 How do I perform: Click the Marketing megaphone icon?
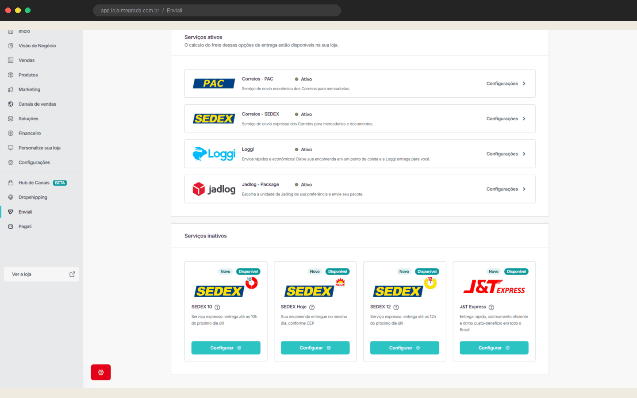click(x=11, y=89)
